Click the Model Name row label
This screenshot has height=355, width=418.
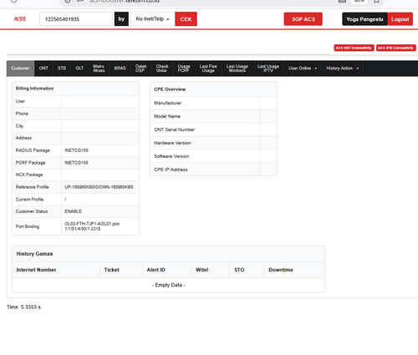(167, 116)
